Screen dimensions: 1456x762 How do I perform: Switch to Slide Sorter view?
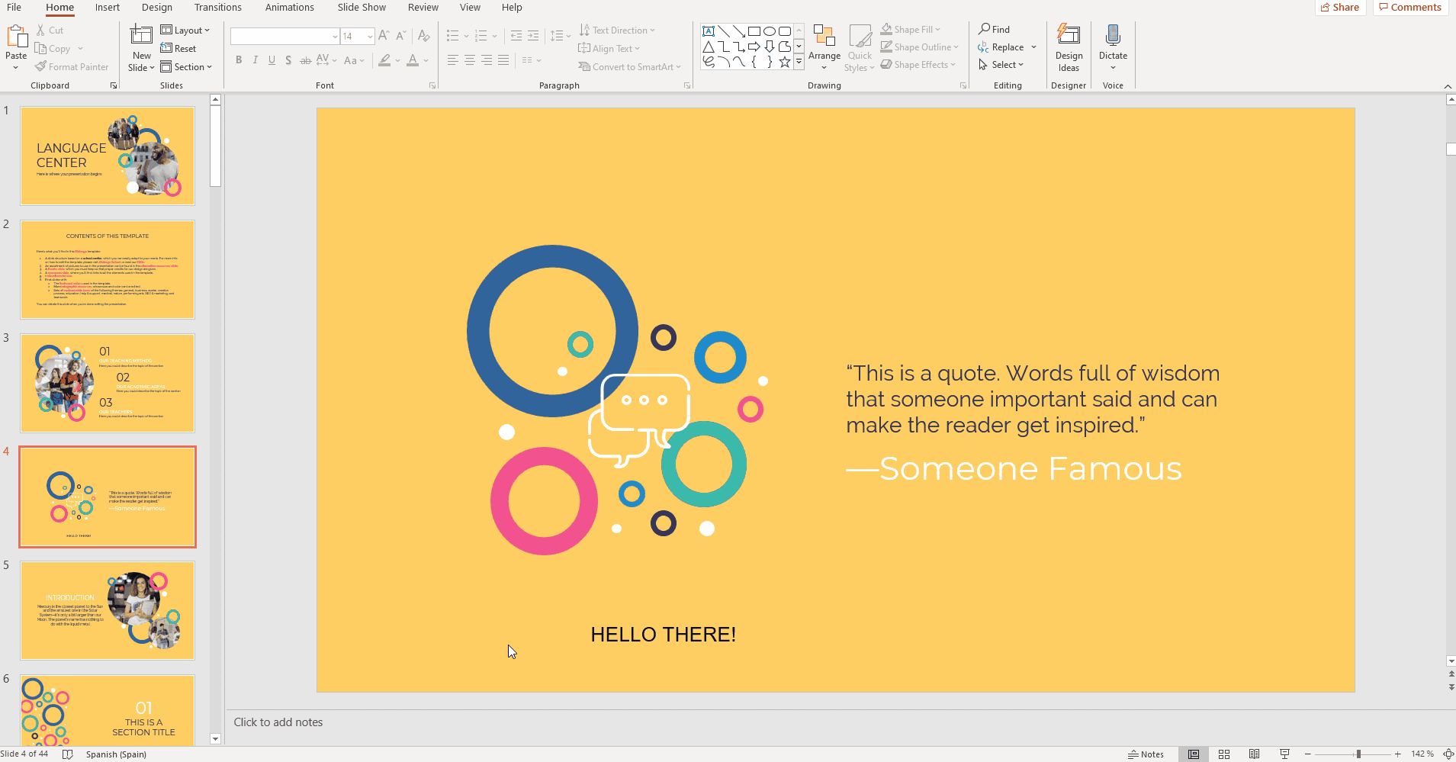tap(1224, 754)
